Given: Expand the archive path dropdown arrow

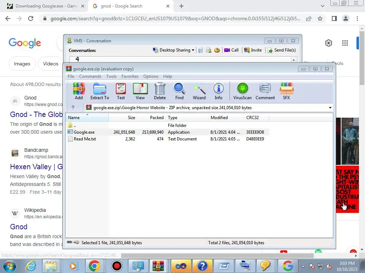Looking at the screenshot, I should pos(330,108).
